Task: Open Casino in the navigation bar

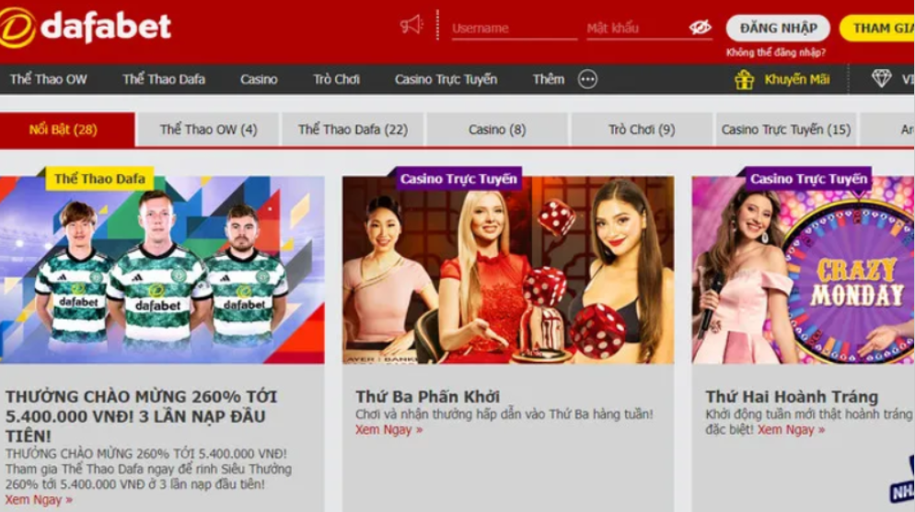Action: 259,79
